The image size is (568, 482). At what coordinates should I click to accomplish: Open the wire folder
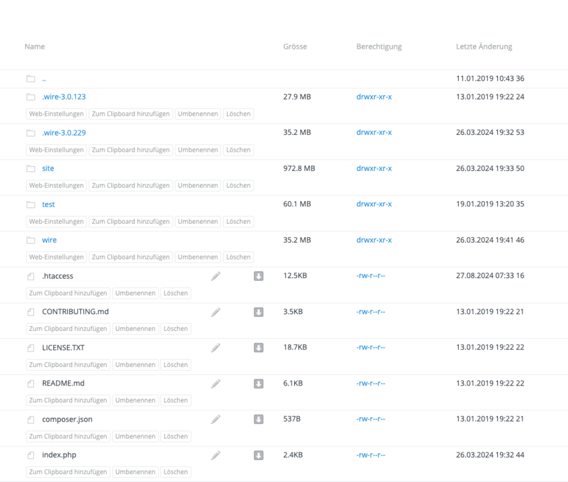49,240
